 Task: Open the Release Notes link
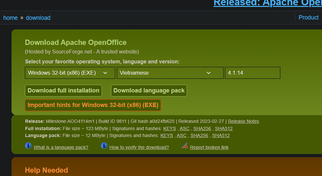point(243,121)
